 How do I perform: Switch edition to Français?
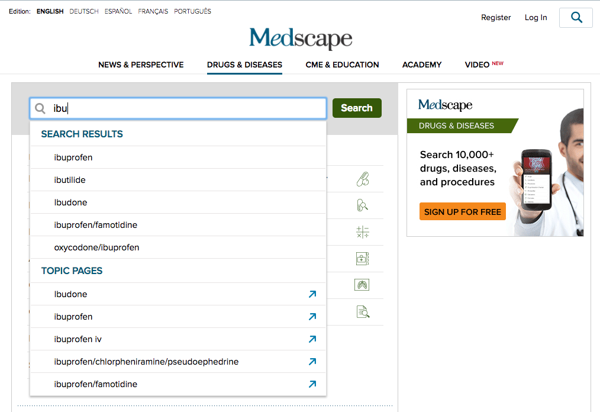(153, 11)
